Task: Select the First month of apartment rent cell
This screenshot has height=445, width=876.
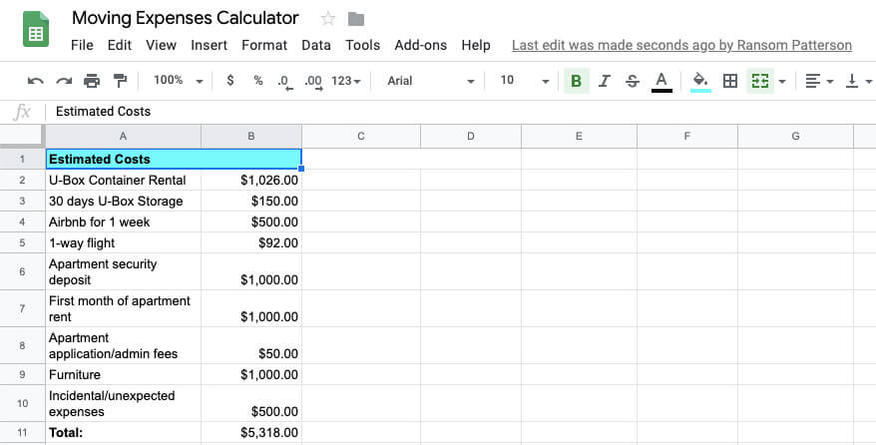Action: tap(123, 308)
